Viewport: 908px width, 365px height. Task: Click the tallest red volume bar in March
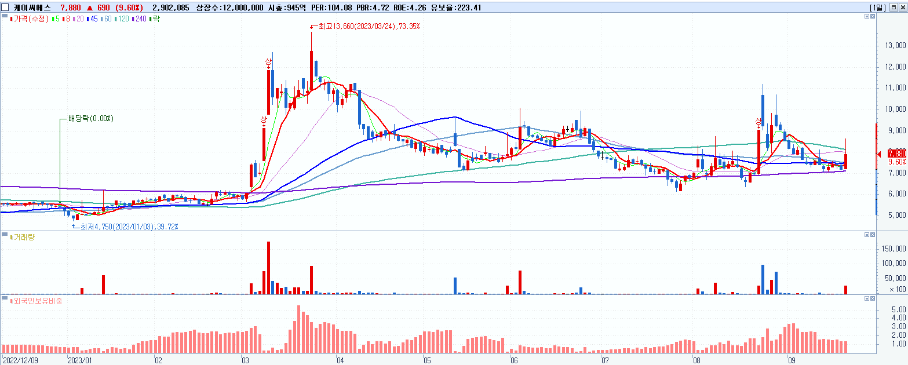click(x=269, y=268)
